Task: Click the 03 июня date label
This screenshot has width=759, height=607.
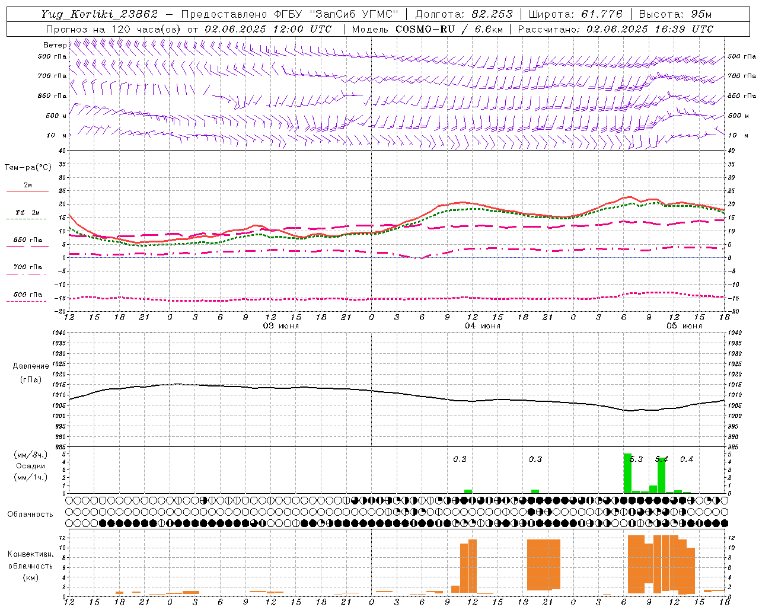Action: [x=281, y=326]
